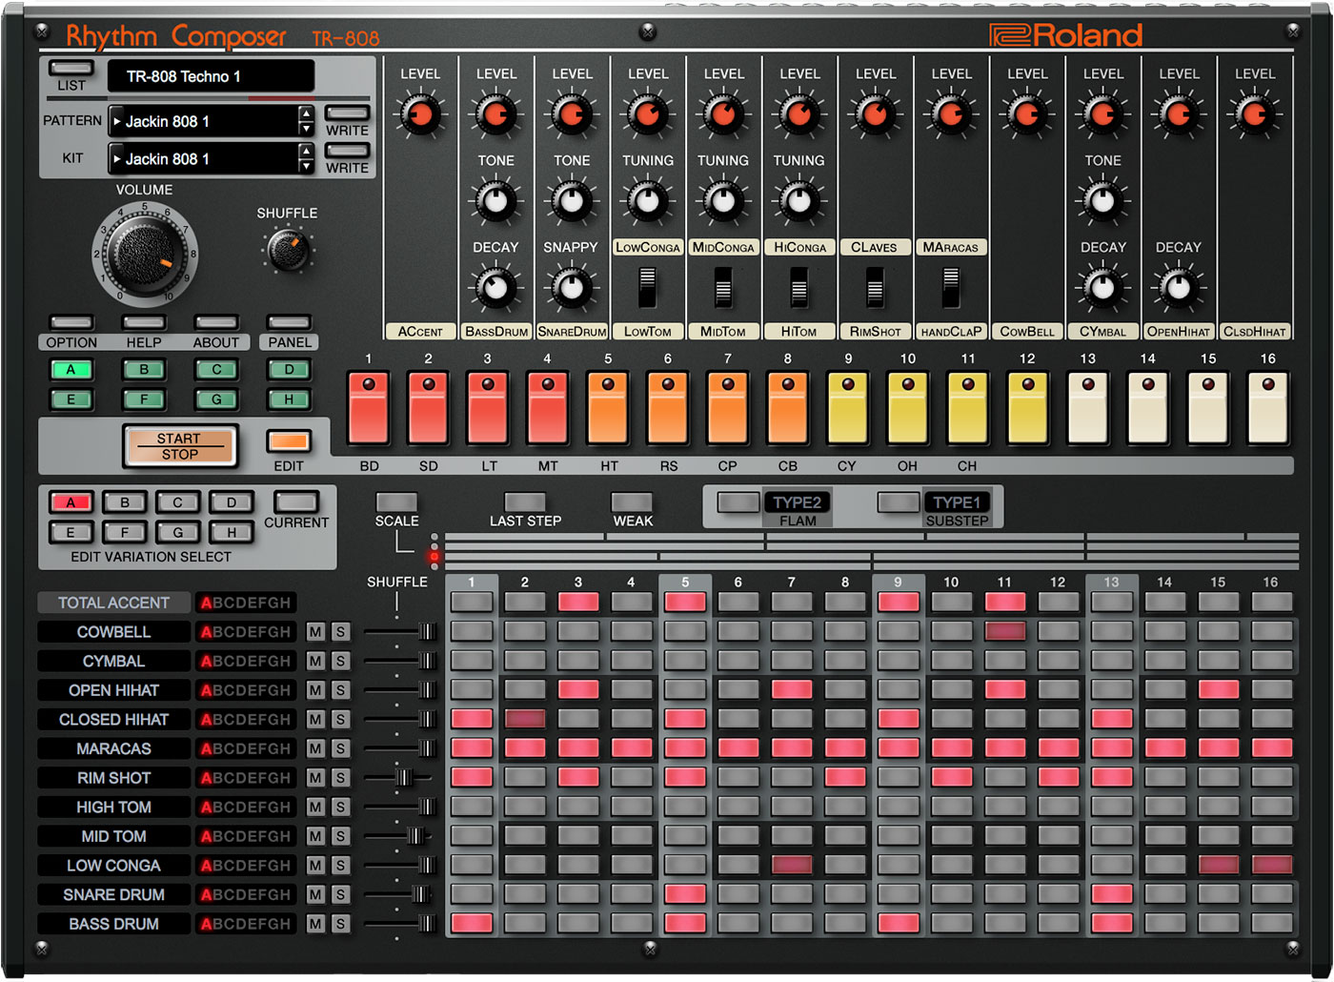Click red step key 1 (BD)
This screenshot has width=1334, height=982.
(369, 408)
